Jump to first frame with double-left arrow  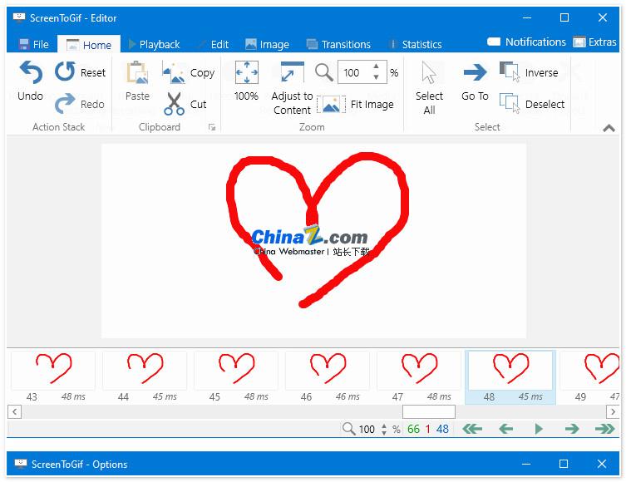[472, 429]
